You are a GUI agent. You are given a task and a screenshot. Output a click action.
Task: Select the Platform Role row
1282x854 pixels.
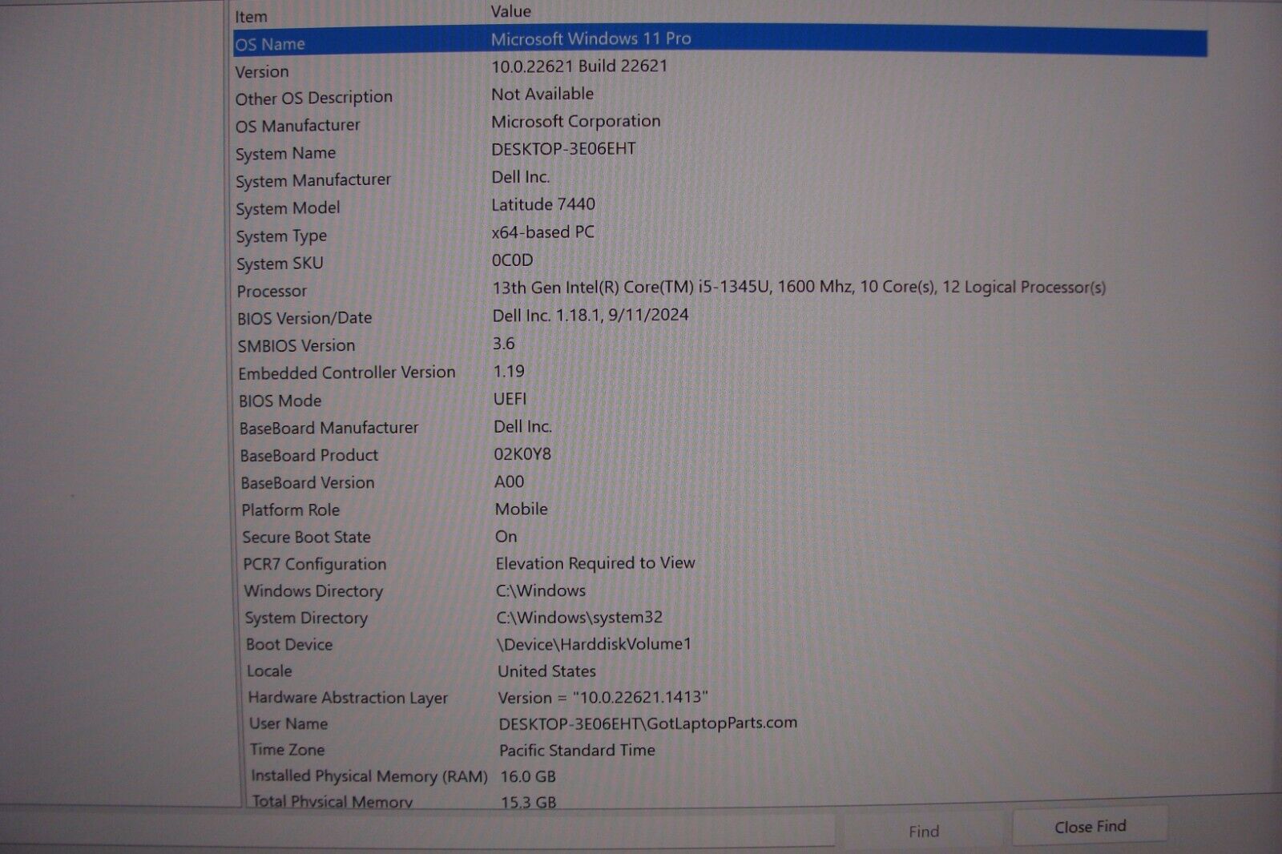point(291,510)
